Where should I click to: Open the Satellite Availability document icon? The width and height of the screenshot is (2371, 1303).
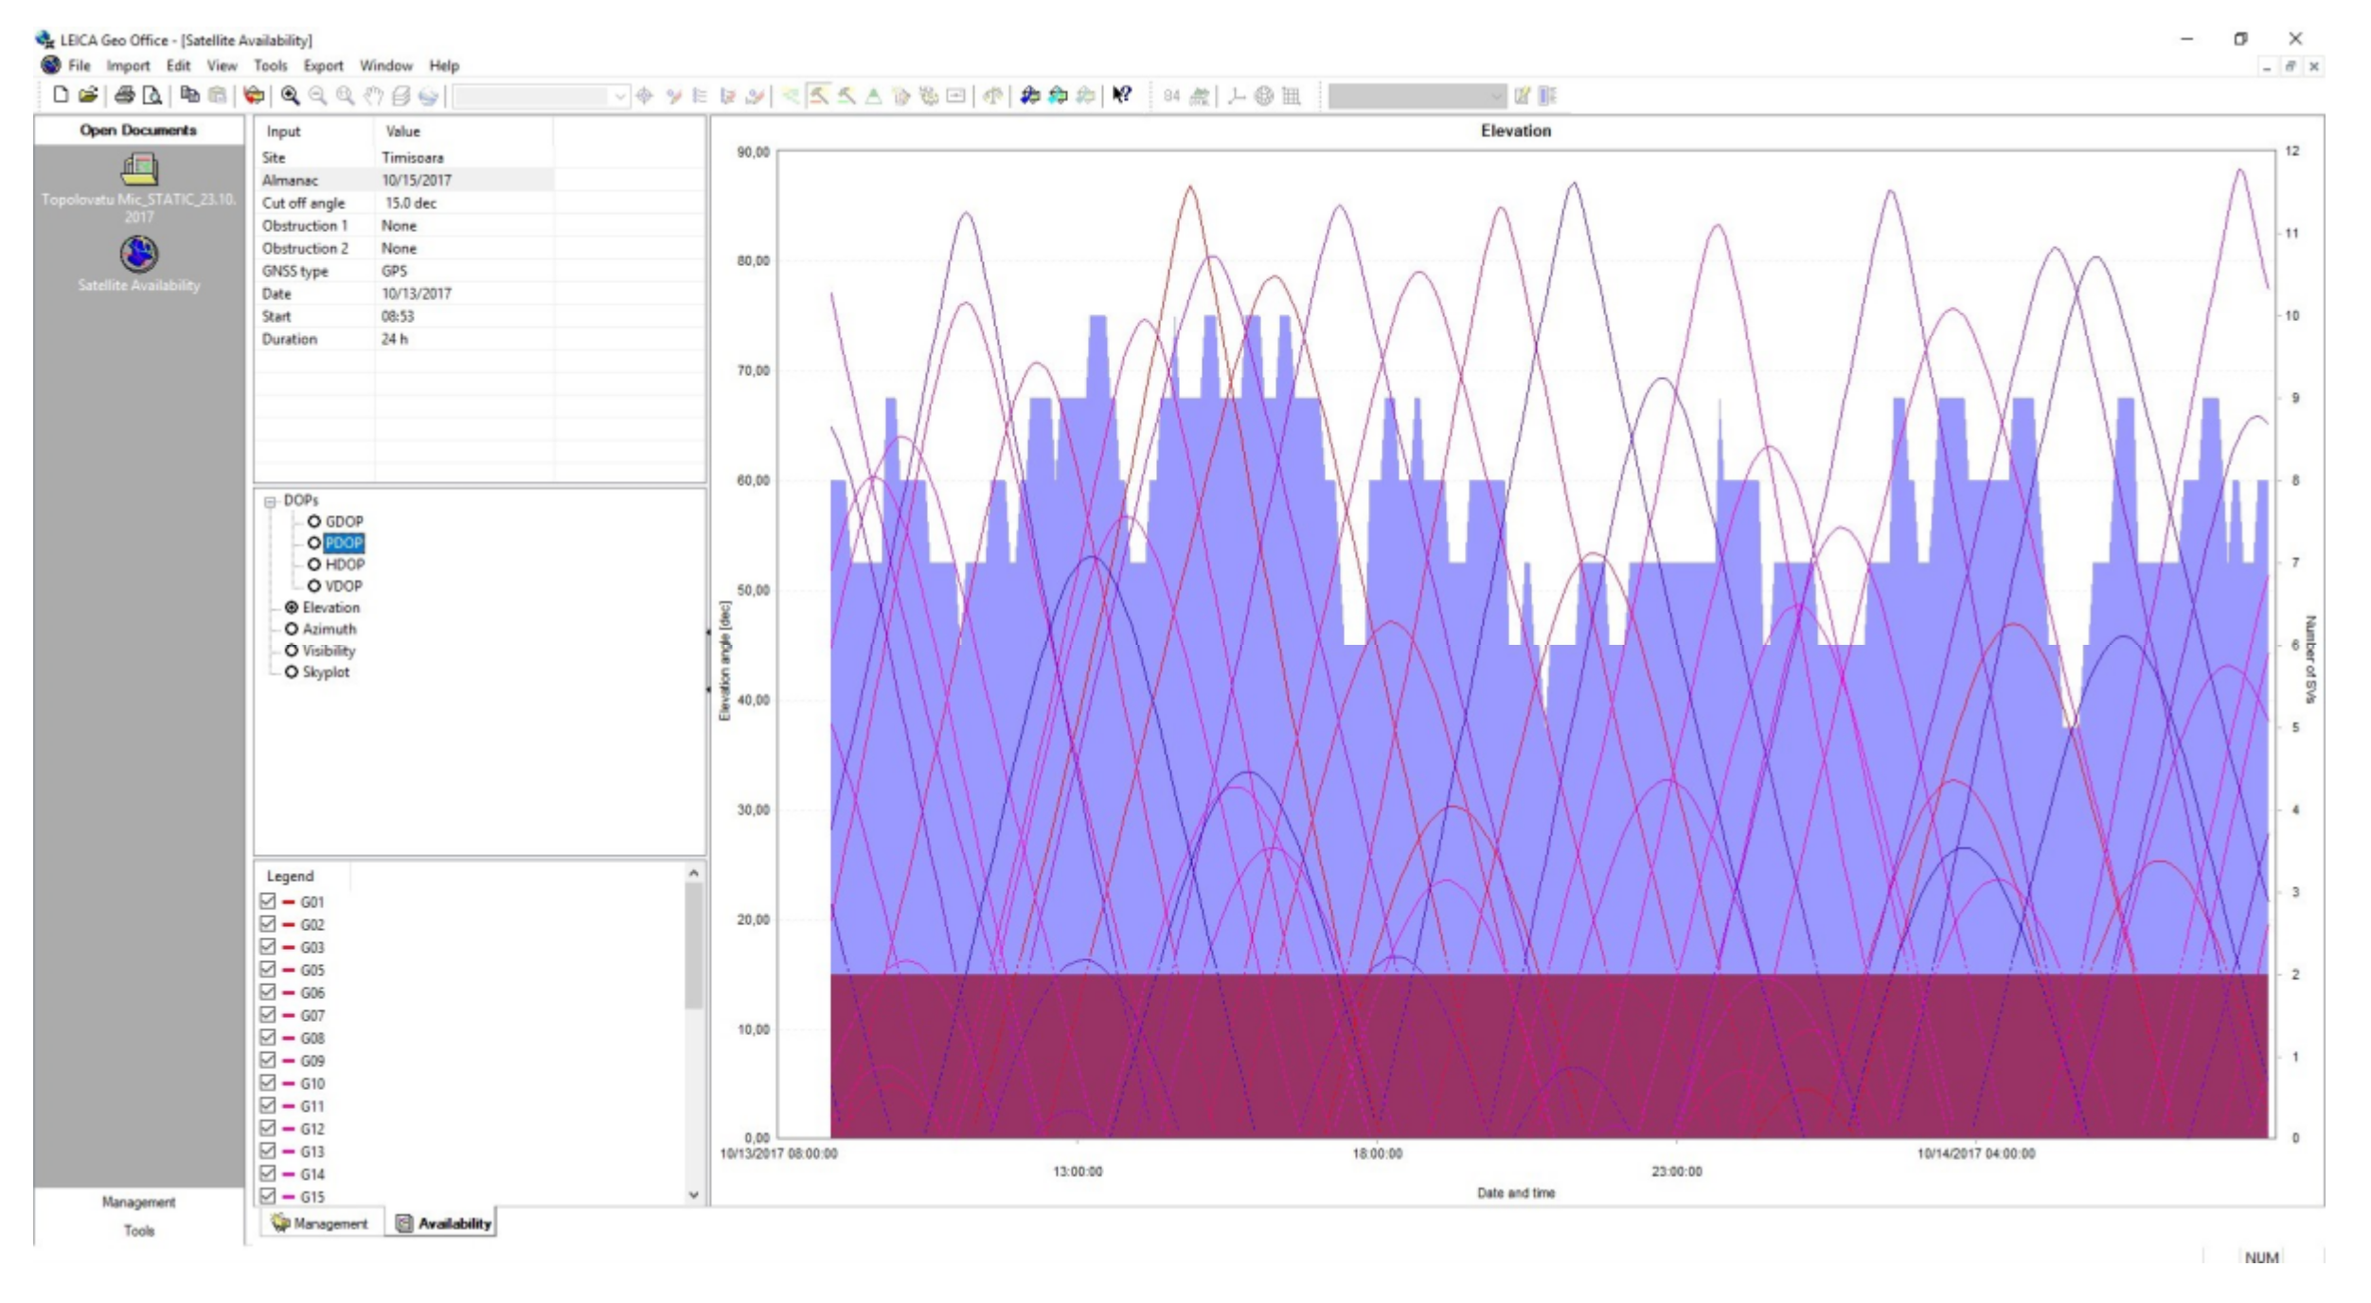coord(139,254)
